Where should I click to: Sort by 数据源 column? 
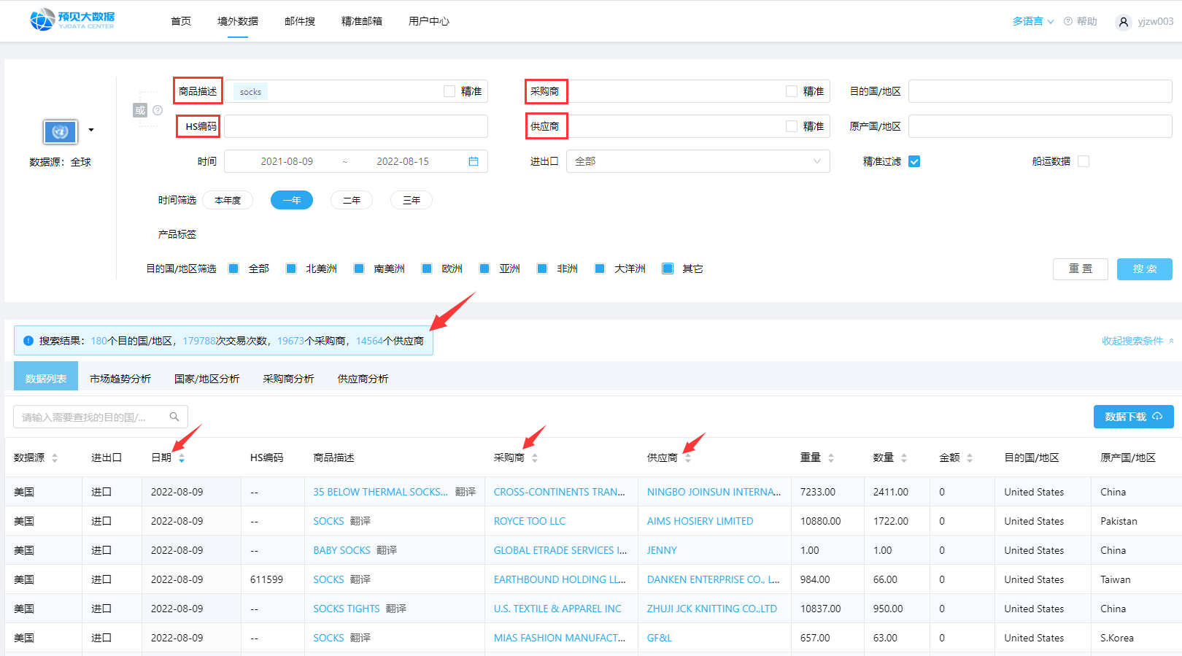(x=55, y=458)
